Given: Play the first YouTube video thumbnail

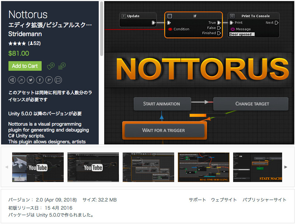Looking at the screenshot, I should click(x=38, y=167).
